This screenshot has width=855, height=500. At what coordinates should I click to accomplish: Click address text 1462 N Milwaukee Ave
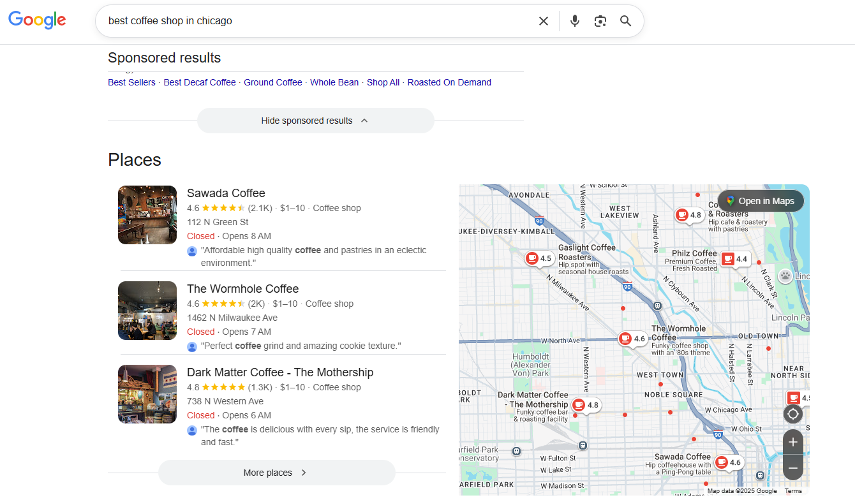232,318
